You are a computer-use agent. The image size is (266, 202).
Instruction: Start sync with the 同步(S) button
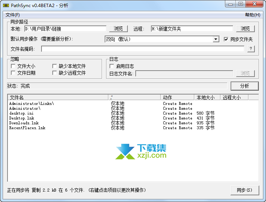tap(244, 190)
